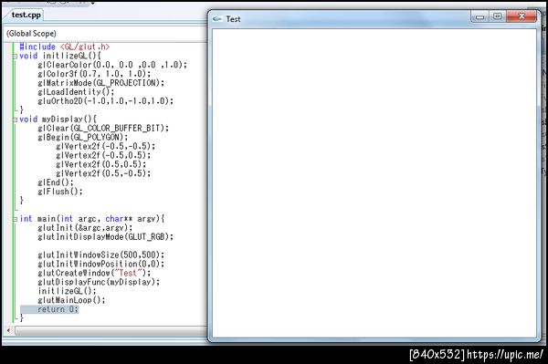Screen dimensions: 548x364
Task: Click the glLoadIdentity() line
Action: 76,92
